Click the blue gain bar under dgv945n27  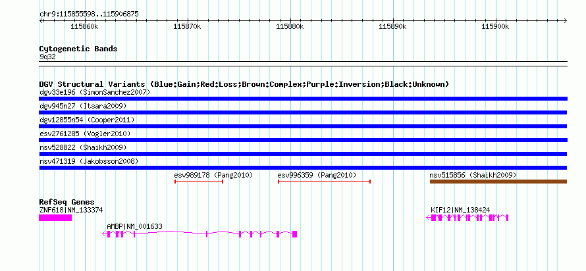tap(303, 112)
